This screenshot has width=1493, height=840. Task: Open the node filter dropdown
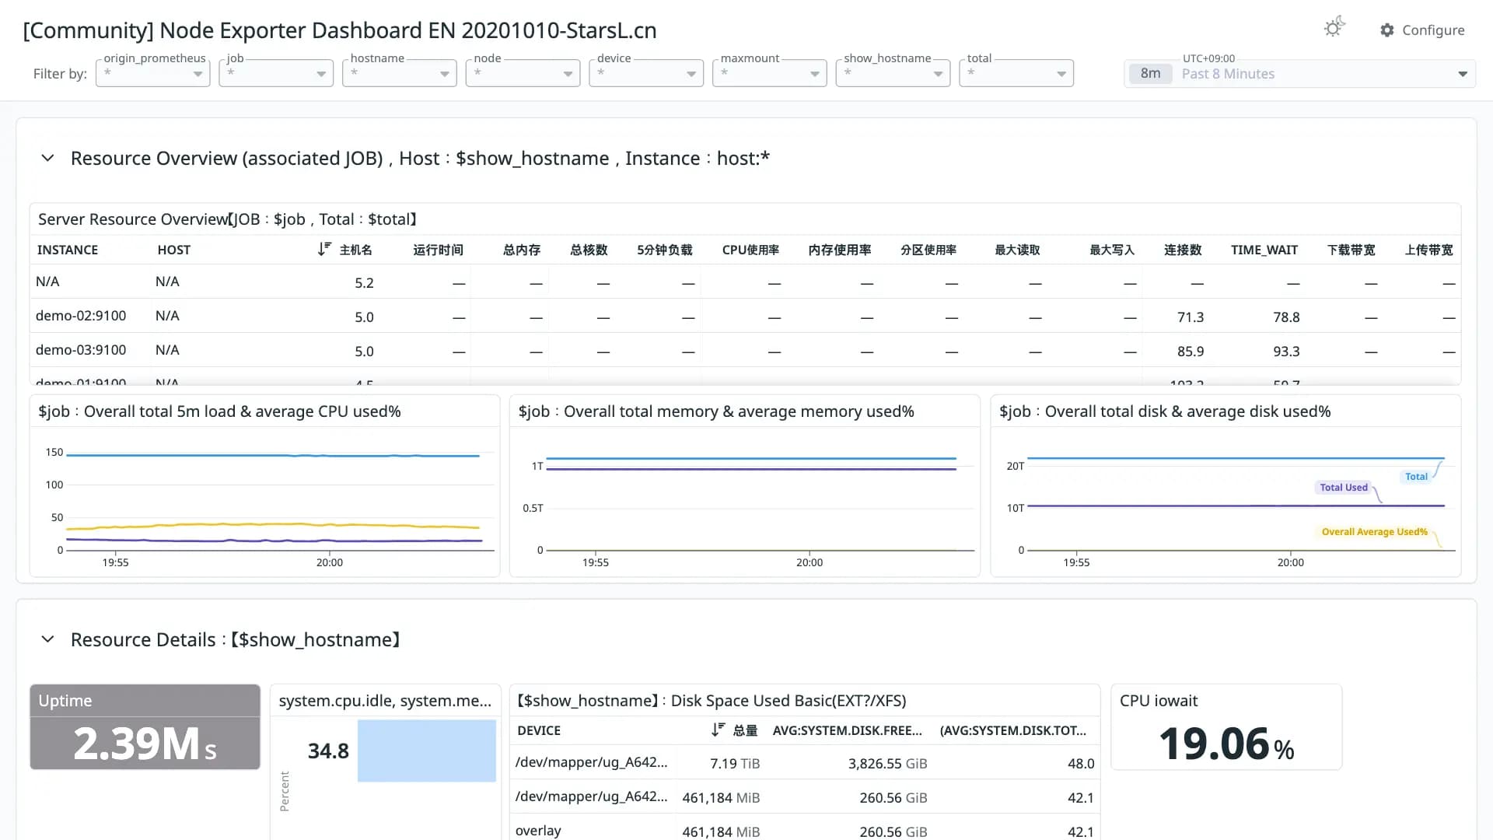coord(523,73)
